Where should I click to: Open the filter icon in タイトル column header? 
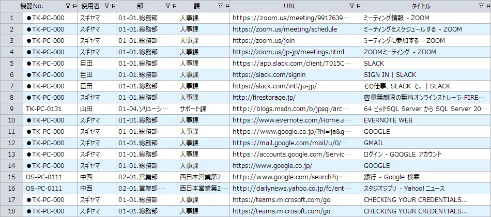point(481,6)
